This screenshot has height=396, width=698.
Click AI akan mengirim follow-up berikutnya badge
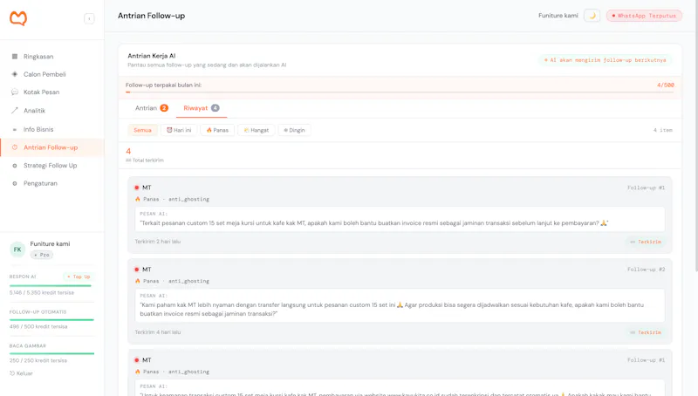605,60
